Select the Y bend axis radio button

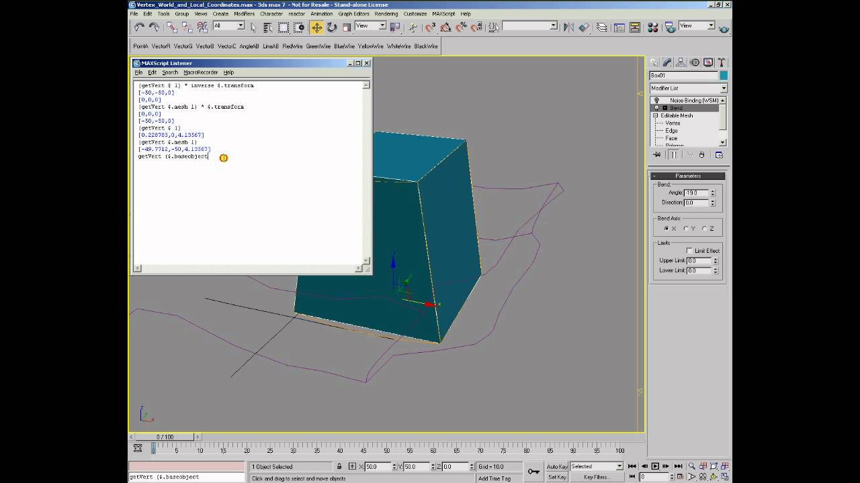(x=685, y=229)
